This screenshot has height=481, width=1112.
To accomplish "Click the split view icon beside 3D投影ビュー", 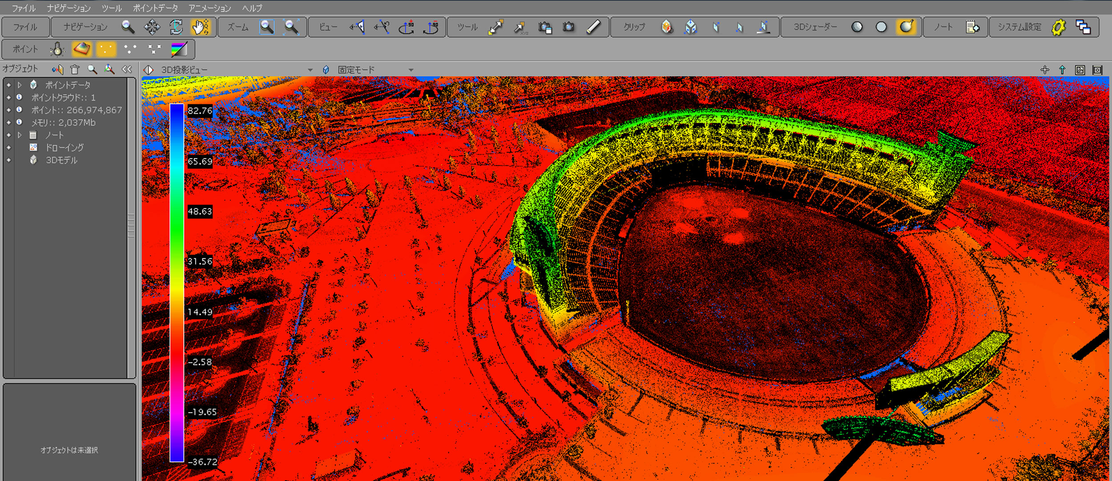I will coord(149,70).
